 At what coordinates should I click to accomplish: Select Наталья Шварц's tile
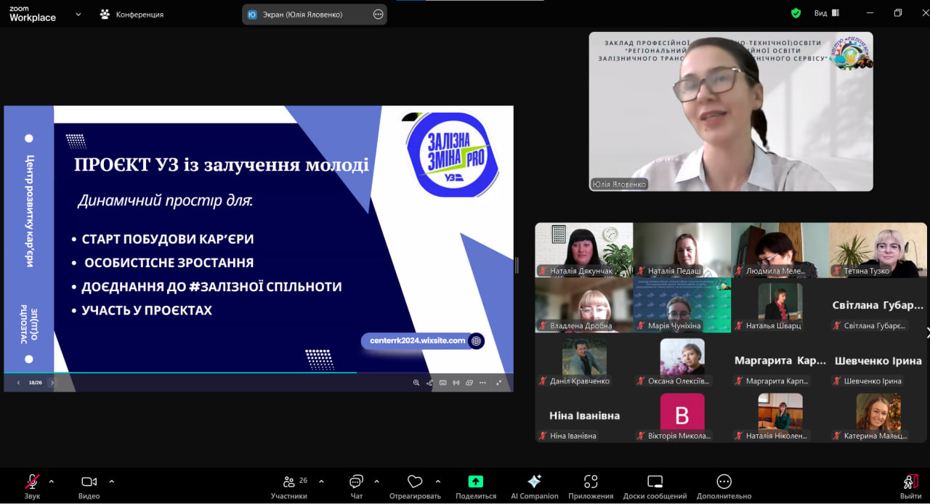[780, 305]
